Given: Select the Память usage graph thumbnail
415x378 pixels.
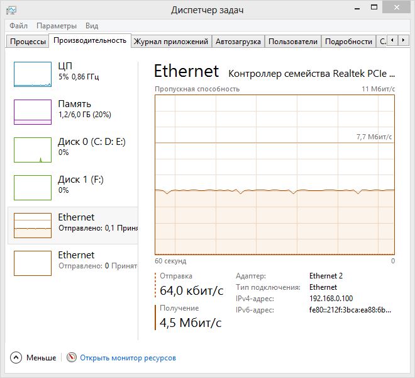Looking at the screenshot, I should (33, 112).
